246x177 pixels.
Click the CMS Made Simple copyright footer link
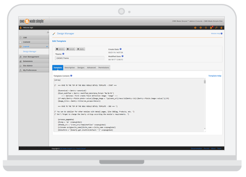(x=73, y=148)
